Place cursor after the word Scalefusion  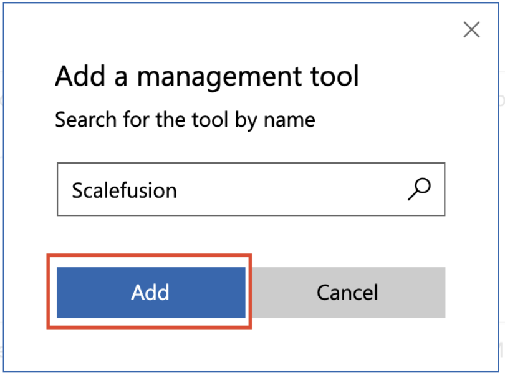[x=178, y=190]
